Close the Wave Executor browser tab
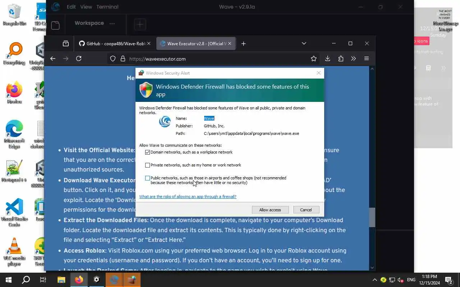This screenshot has width=460, height=287. (x=230, y=43)
